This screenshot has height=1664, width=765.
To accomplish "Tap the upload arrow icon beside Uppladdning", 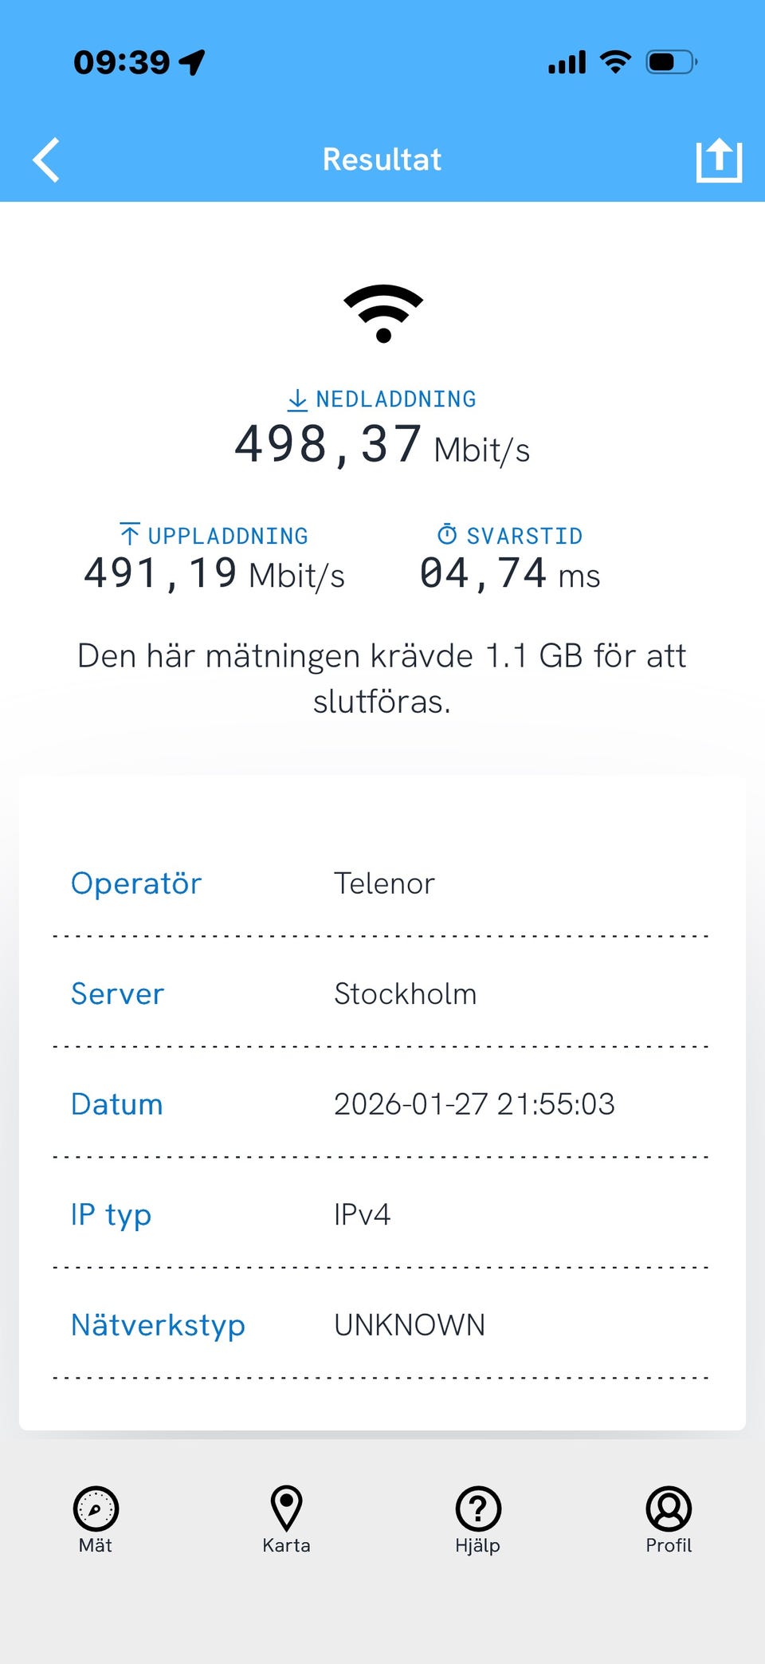I will (130, 534).
